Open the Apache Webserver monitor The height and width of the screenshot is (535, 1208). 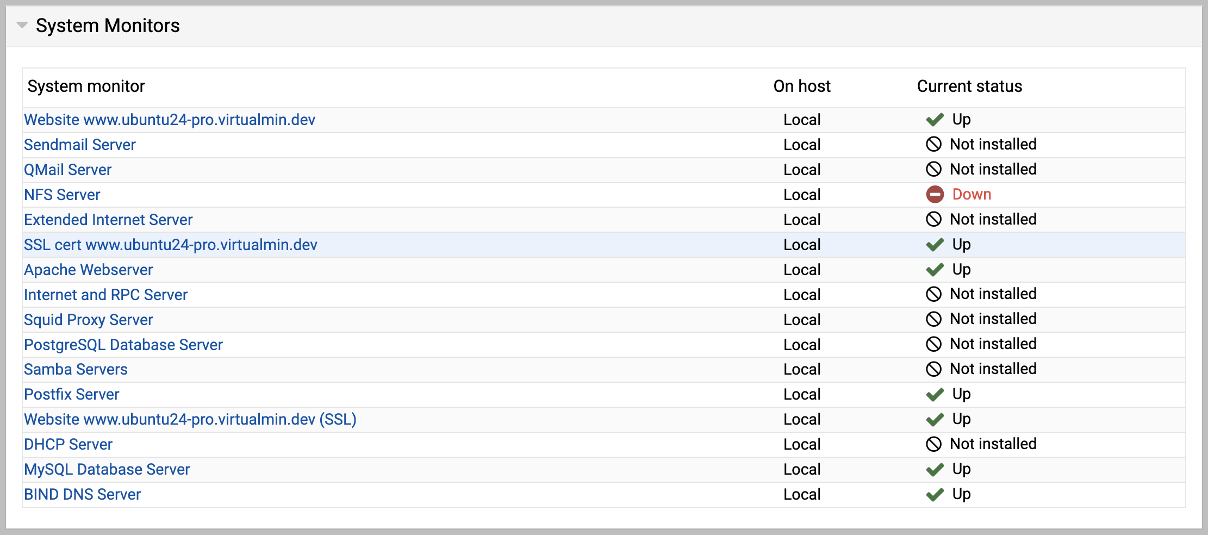click(88, 270)
